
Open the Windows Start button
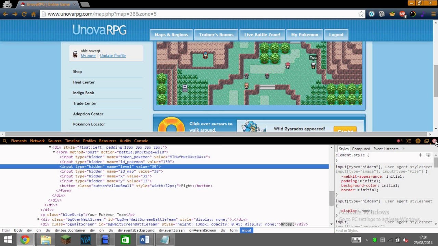tap(8, 240)
